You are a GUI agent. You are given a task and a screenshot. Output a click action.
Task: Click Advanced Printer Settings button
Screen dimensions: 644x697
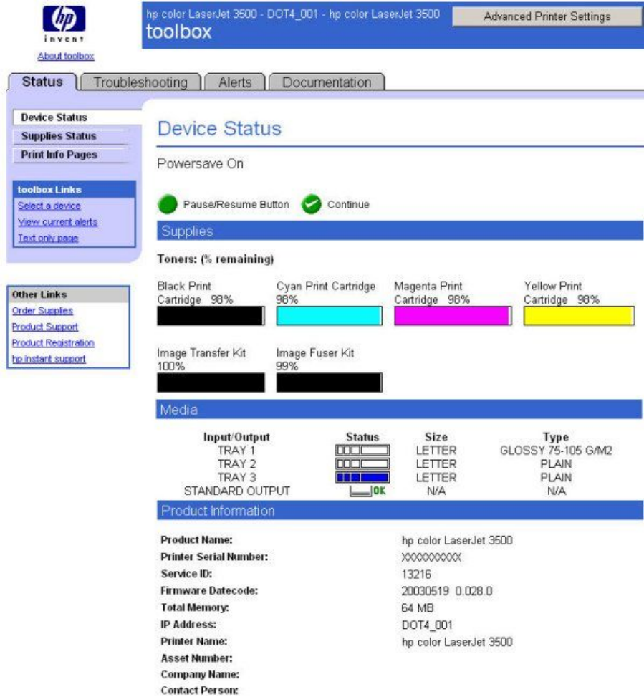pyautogui.click(x=547, y=16)
